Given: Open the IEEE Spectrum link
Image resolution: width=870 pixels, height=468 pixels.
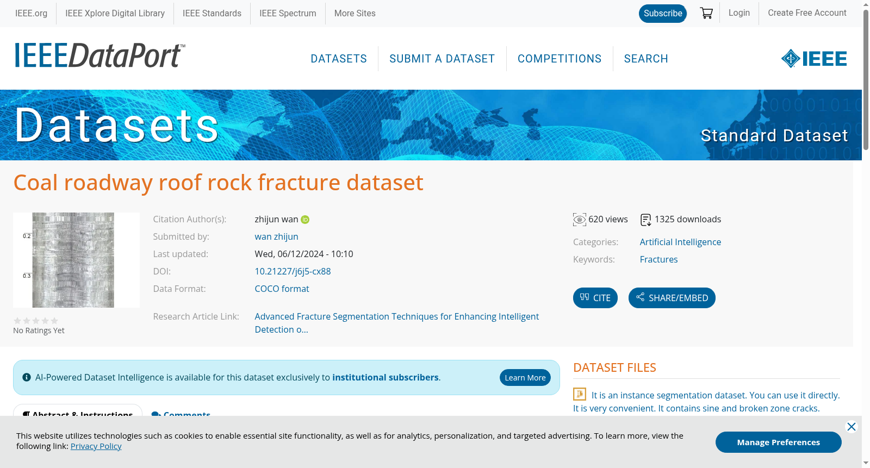Looking at the screenshot, I should pos(288,14).
